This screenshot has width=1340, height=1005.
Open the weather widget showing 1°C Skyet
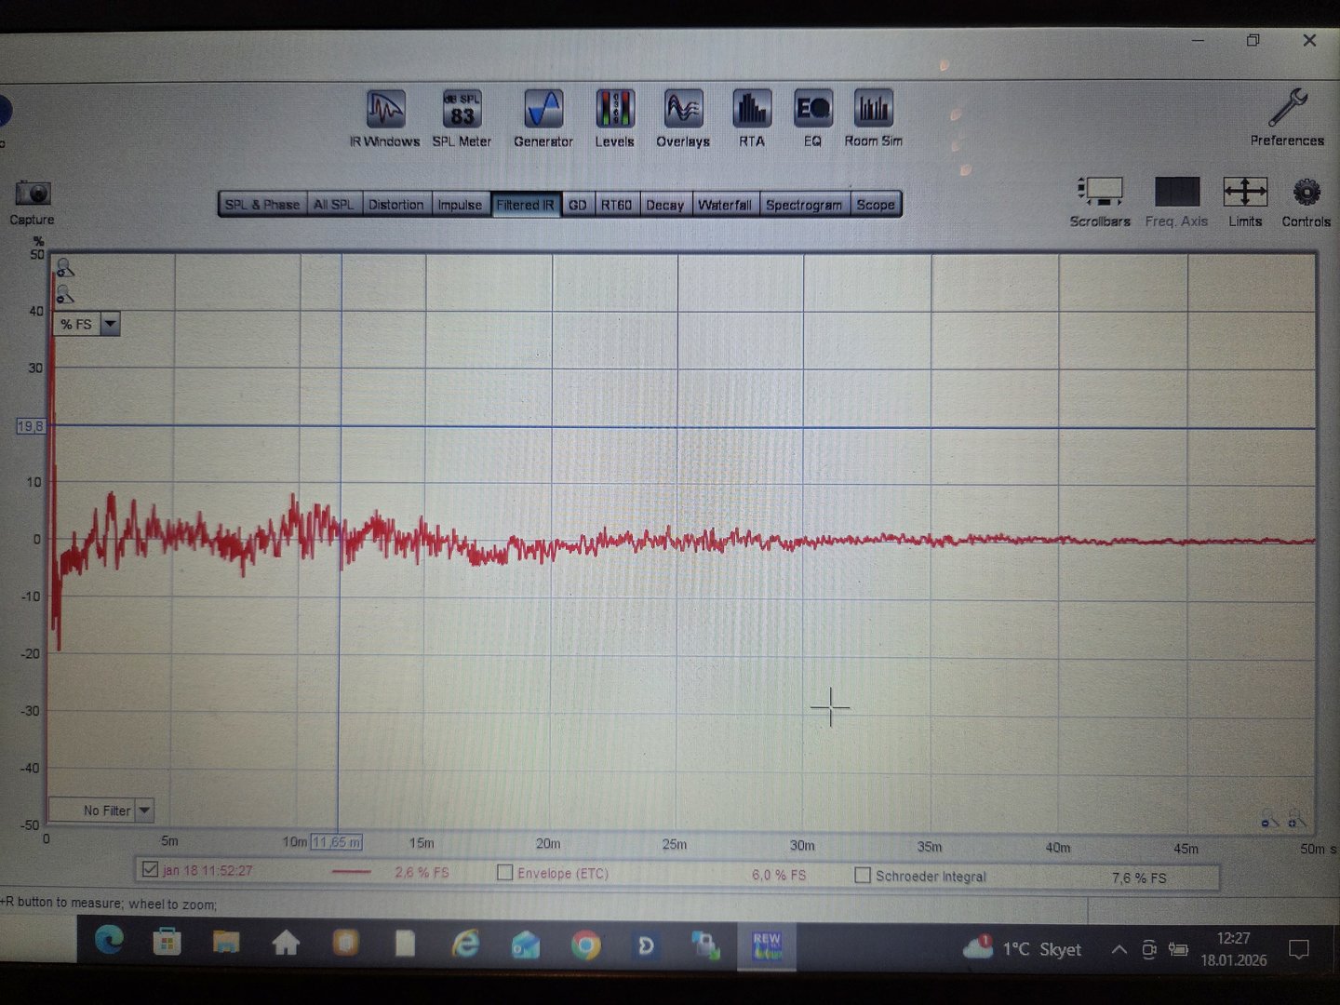[x=1022, y=948]
